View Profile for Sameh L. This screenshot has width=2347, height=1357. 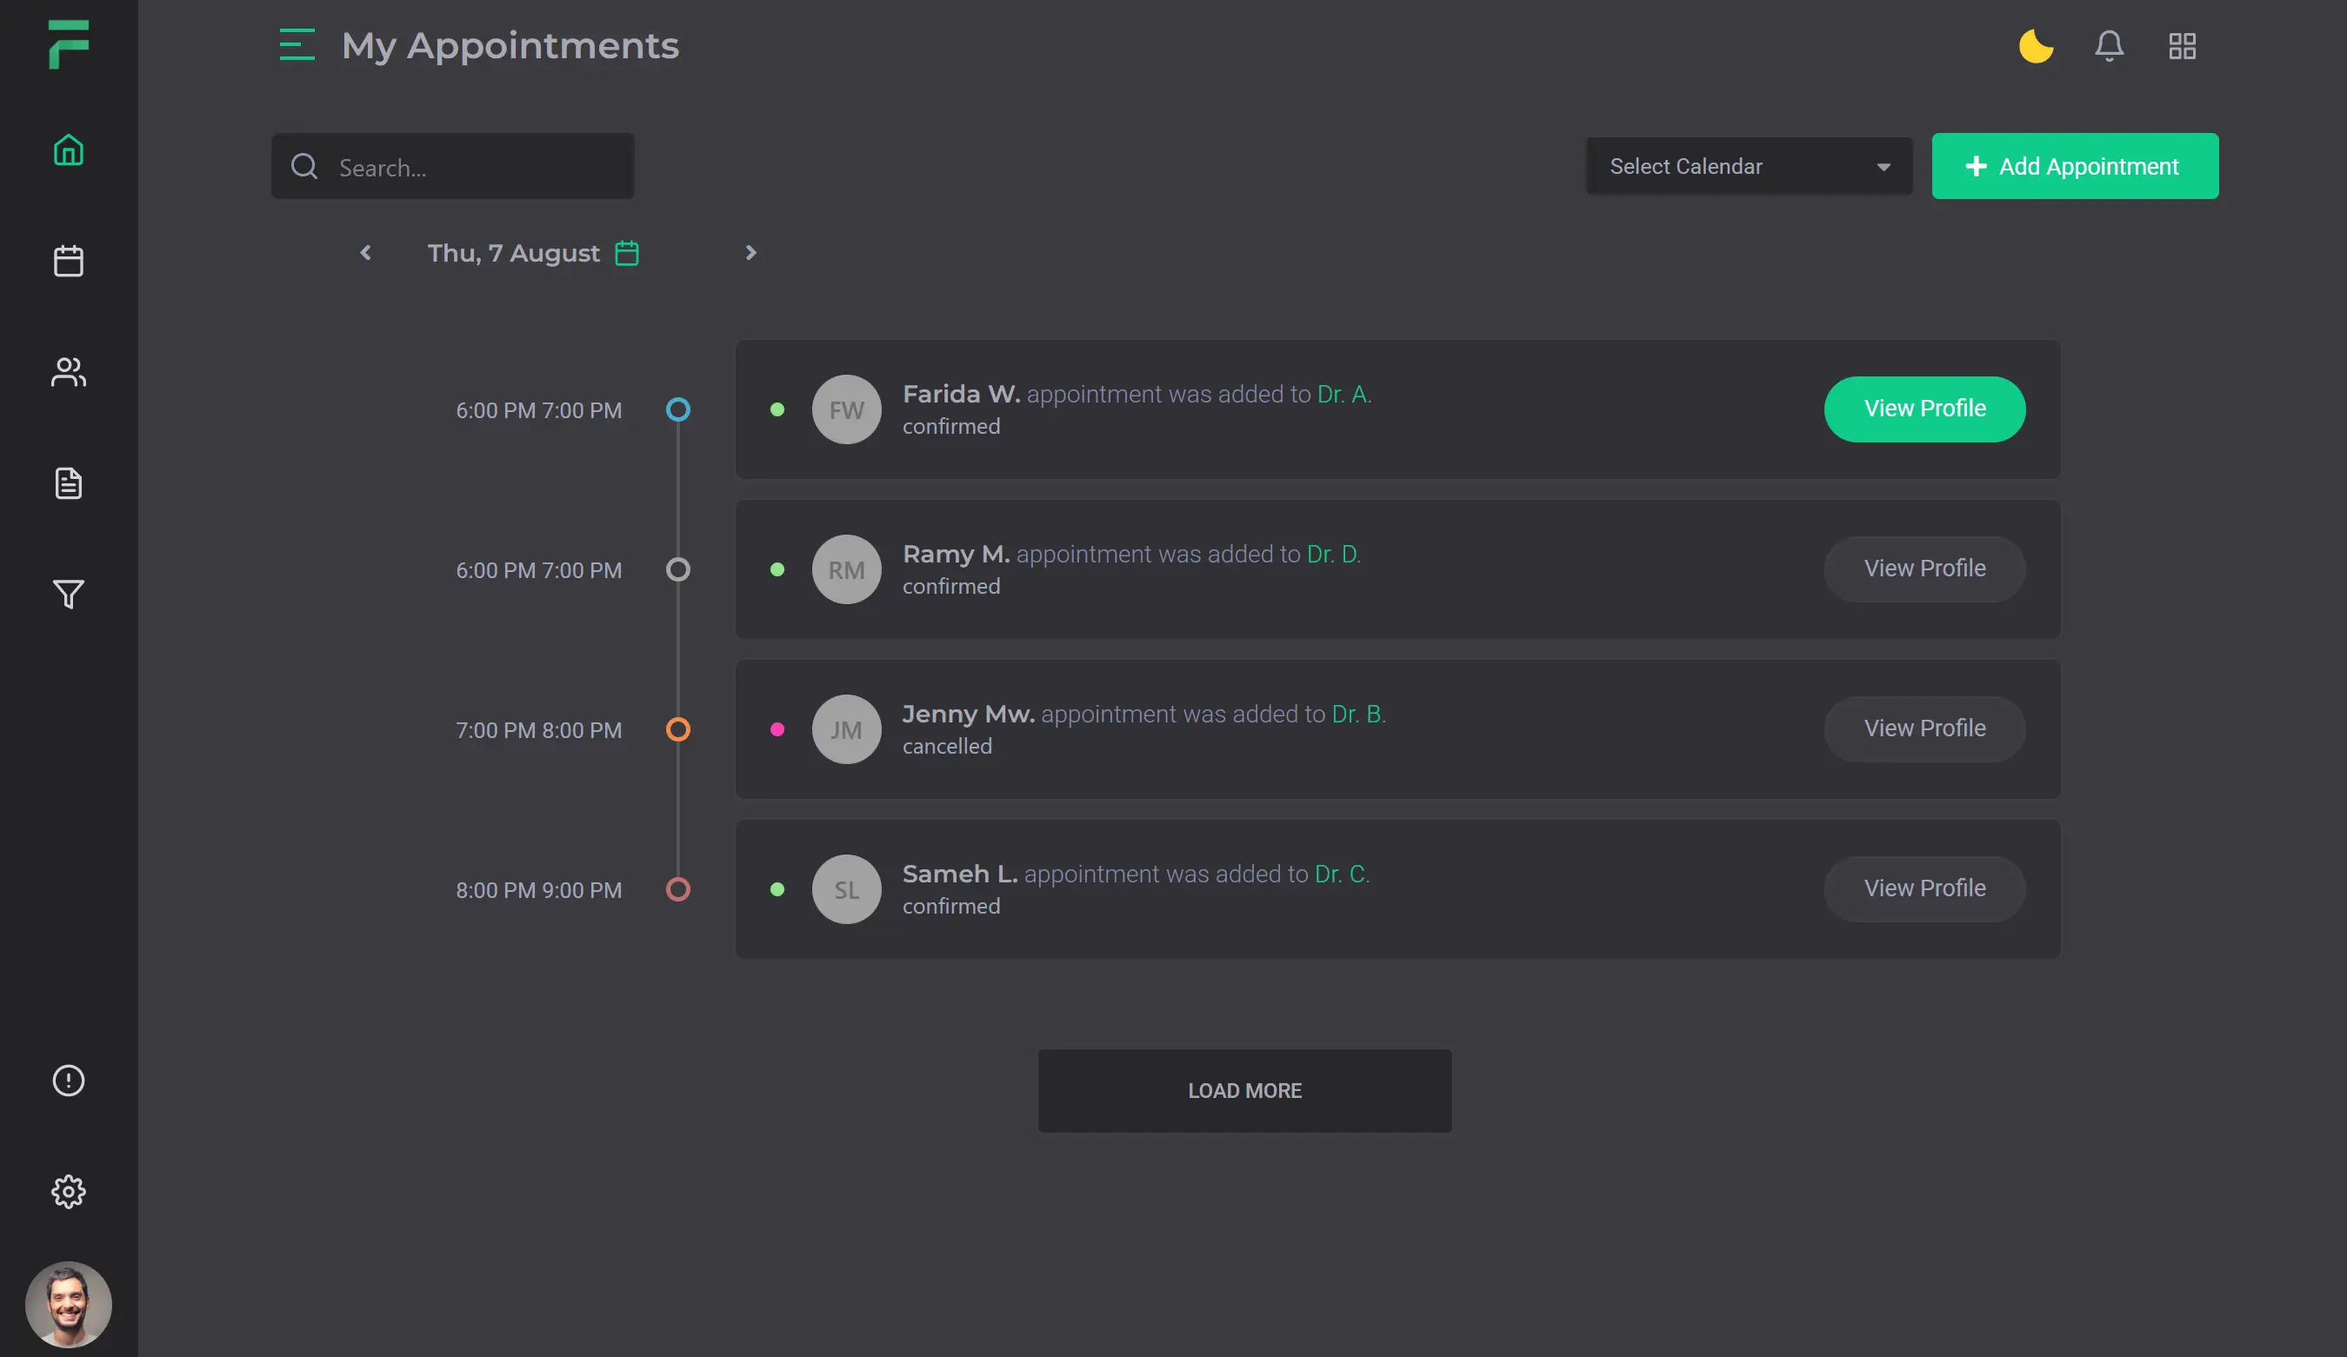coord(1924,888)
